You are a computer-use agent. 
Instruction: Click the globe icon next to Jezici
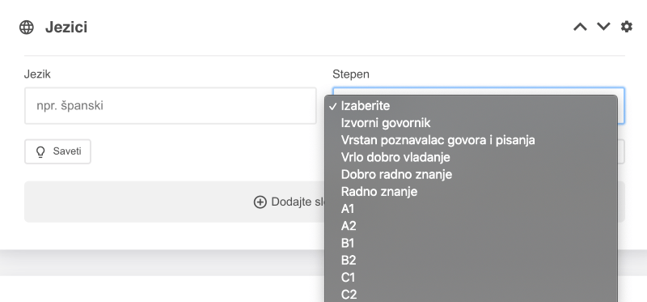tap(27, 28)
